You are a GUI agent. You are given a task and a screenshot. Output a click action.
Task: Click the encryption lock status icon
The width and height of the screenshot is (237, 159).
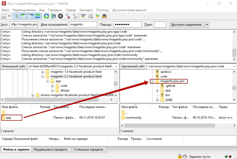(180, 156)
